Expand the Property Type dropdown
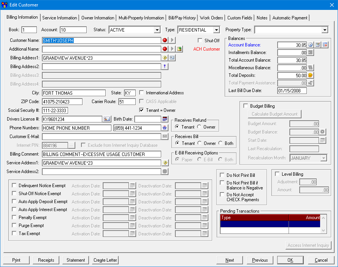 pyautogui.click(x=325, y=30)
